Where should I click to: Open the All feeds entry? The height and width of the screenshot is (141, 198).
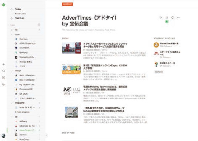click(x=16, y=30)
